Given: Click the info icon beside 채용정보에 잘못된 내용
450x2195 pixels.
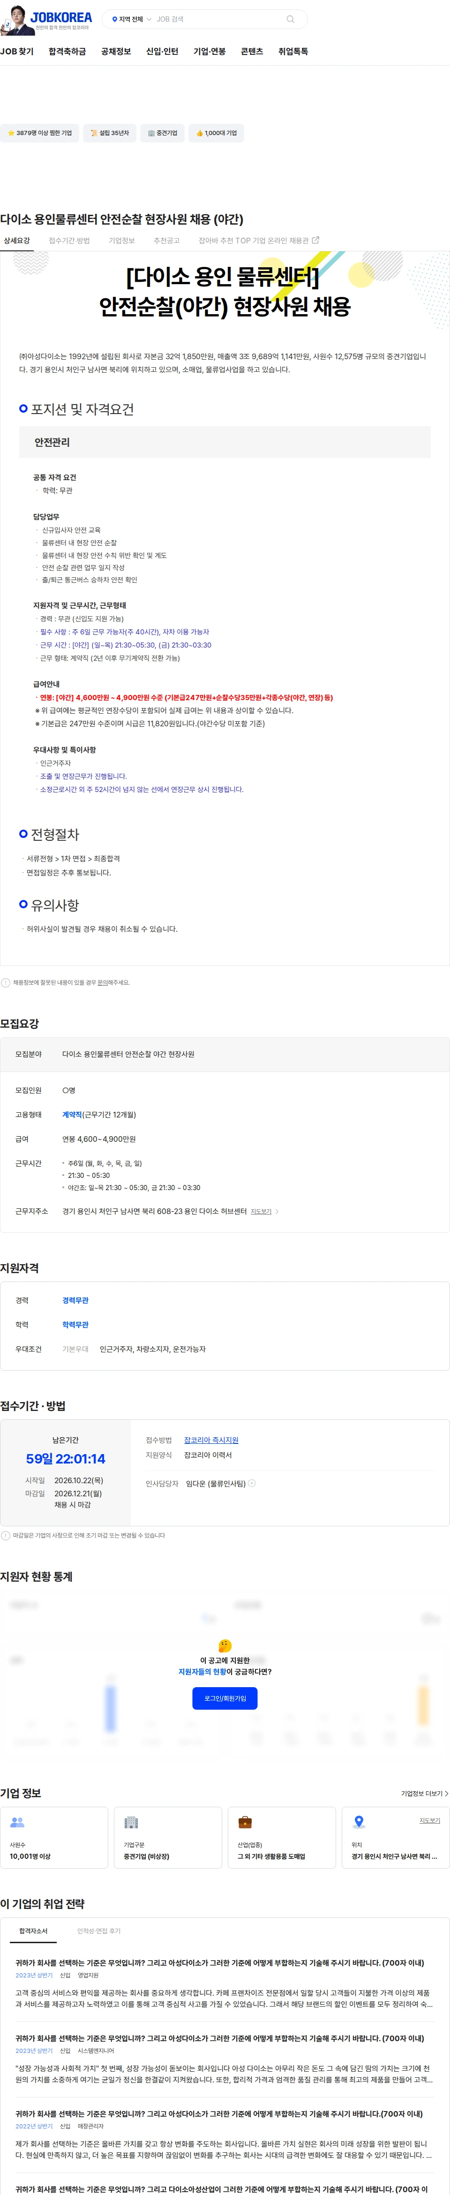Looking at the screenshot, I should tap(6, 982).
